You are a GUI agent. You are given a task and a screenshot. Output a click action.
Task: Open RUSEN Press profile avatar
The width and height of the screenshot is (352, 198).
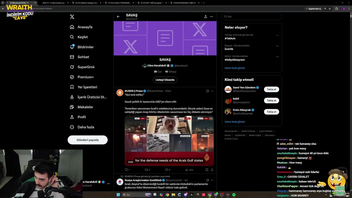tap(120, 93)
